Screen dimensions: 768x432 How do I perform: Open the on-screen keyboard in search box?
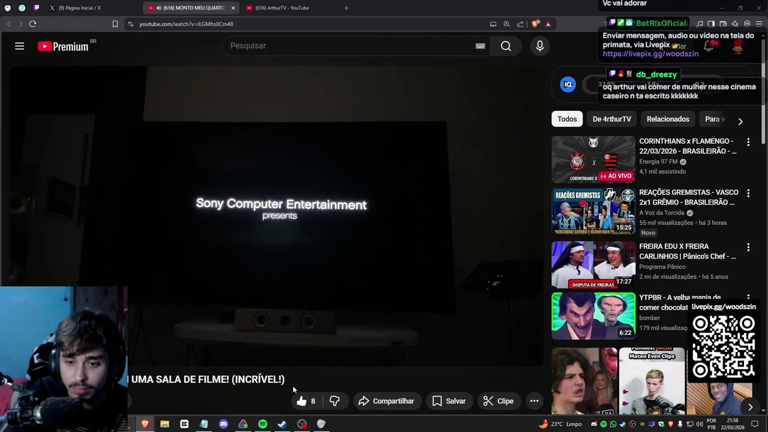pyautogui.click(x=480, y=46)
